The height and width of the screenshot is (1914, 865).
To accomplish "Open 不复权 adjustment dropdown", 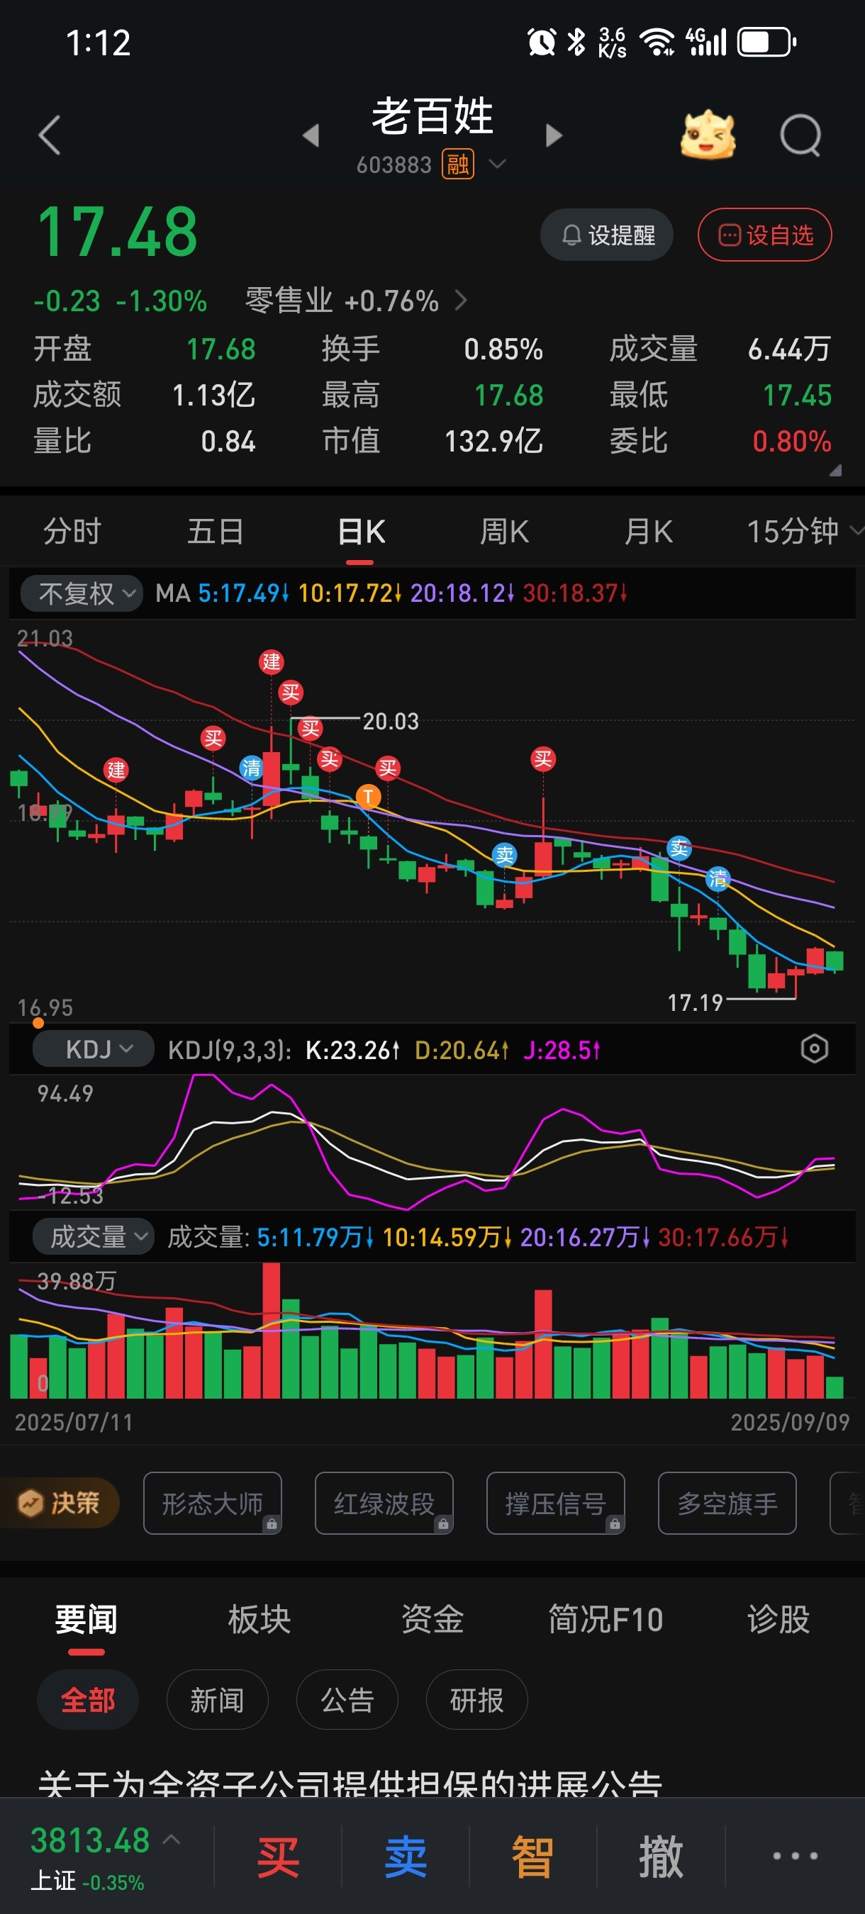I will pos(82,593).
